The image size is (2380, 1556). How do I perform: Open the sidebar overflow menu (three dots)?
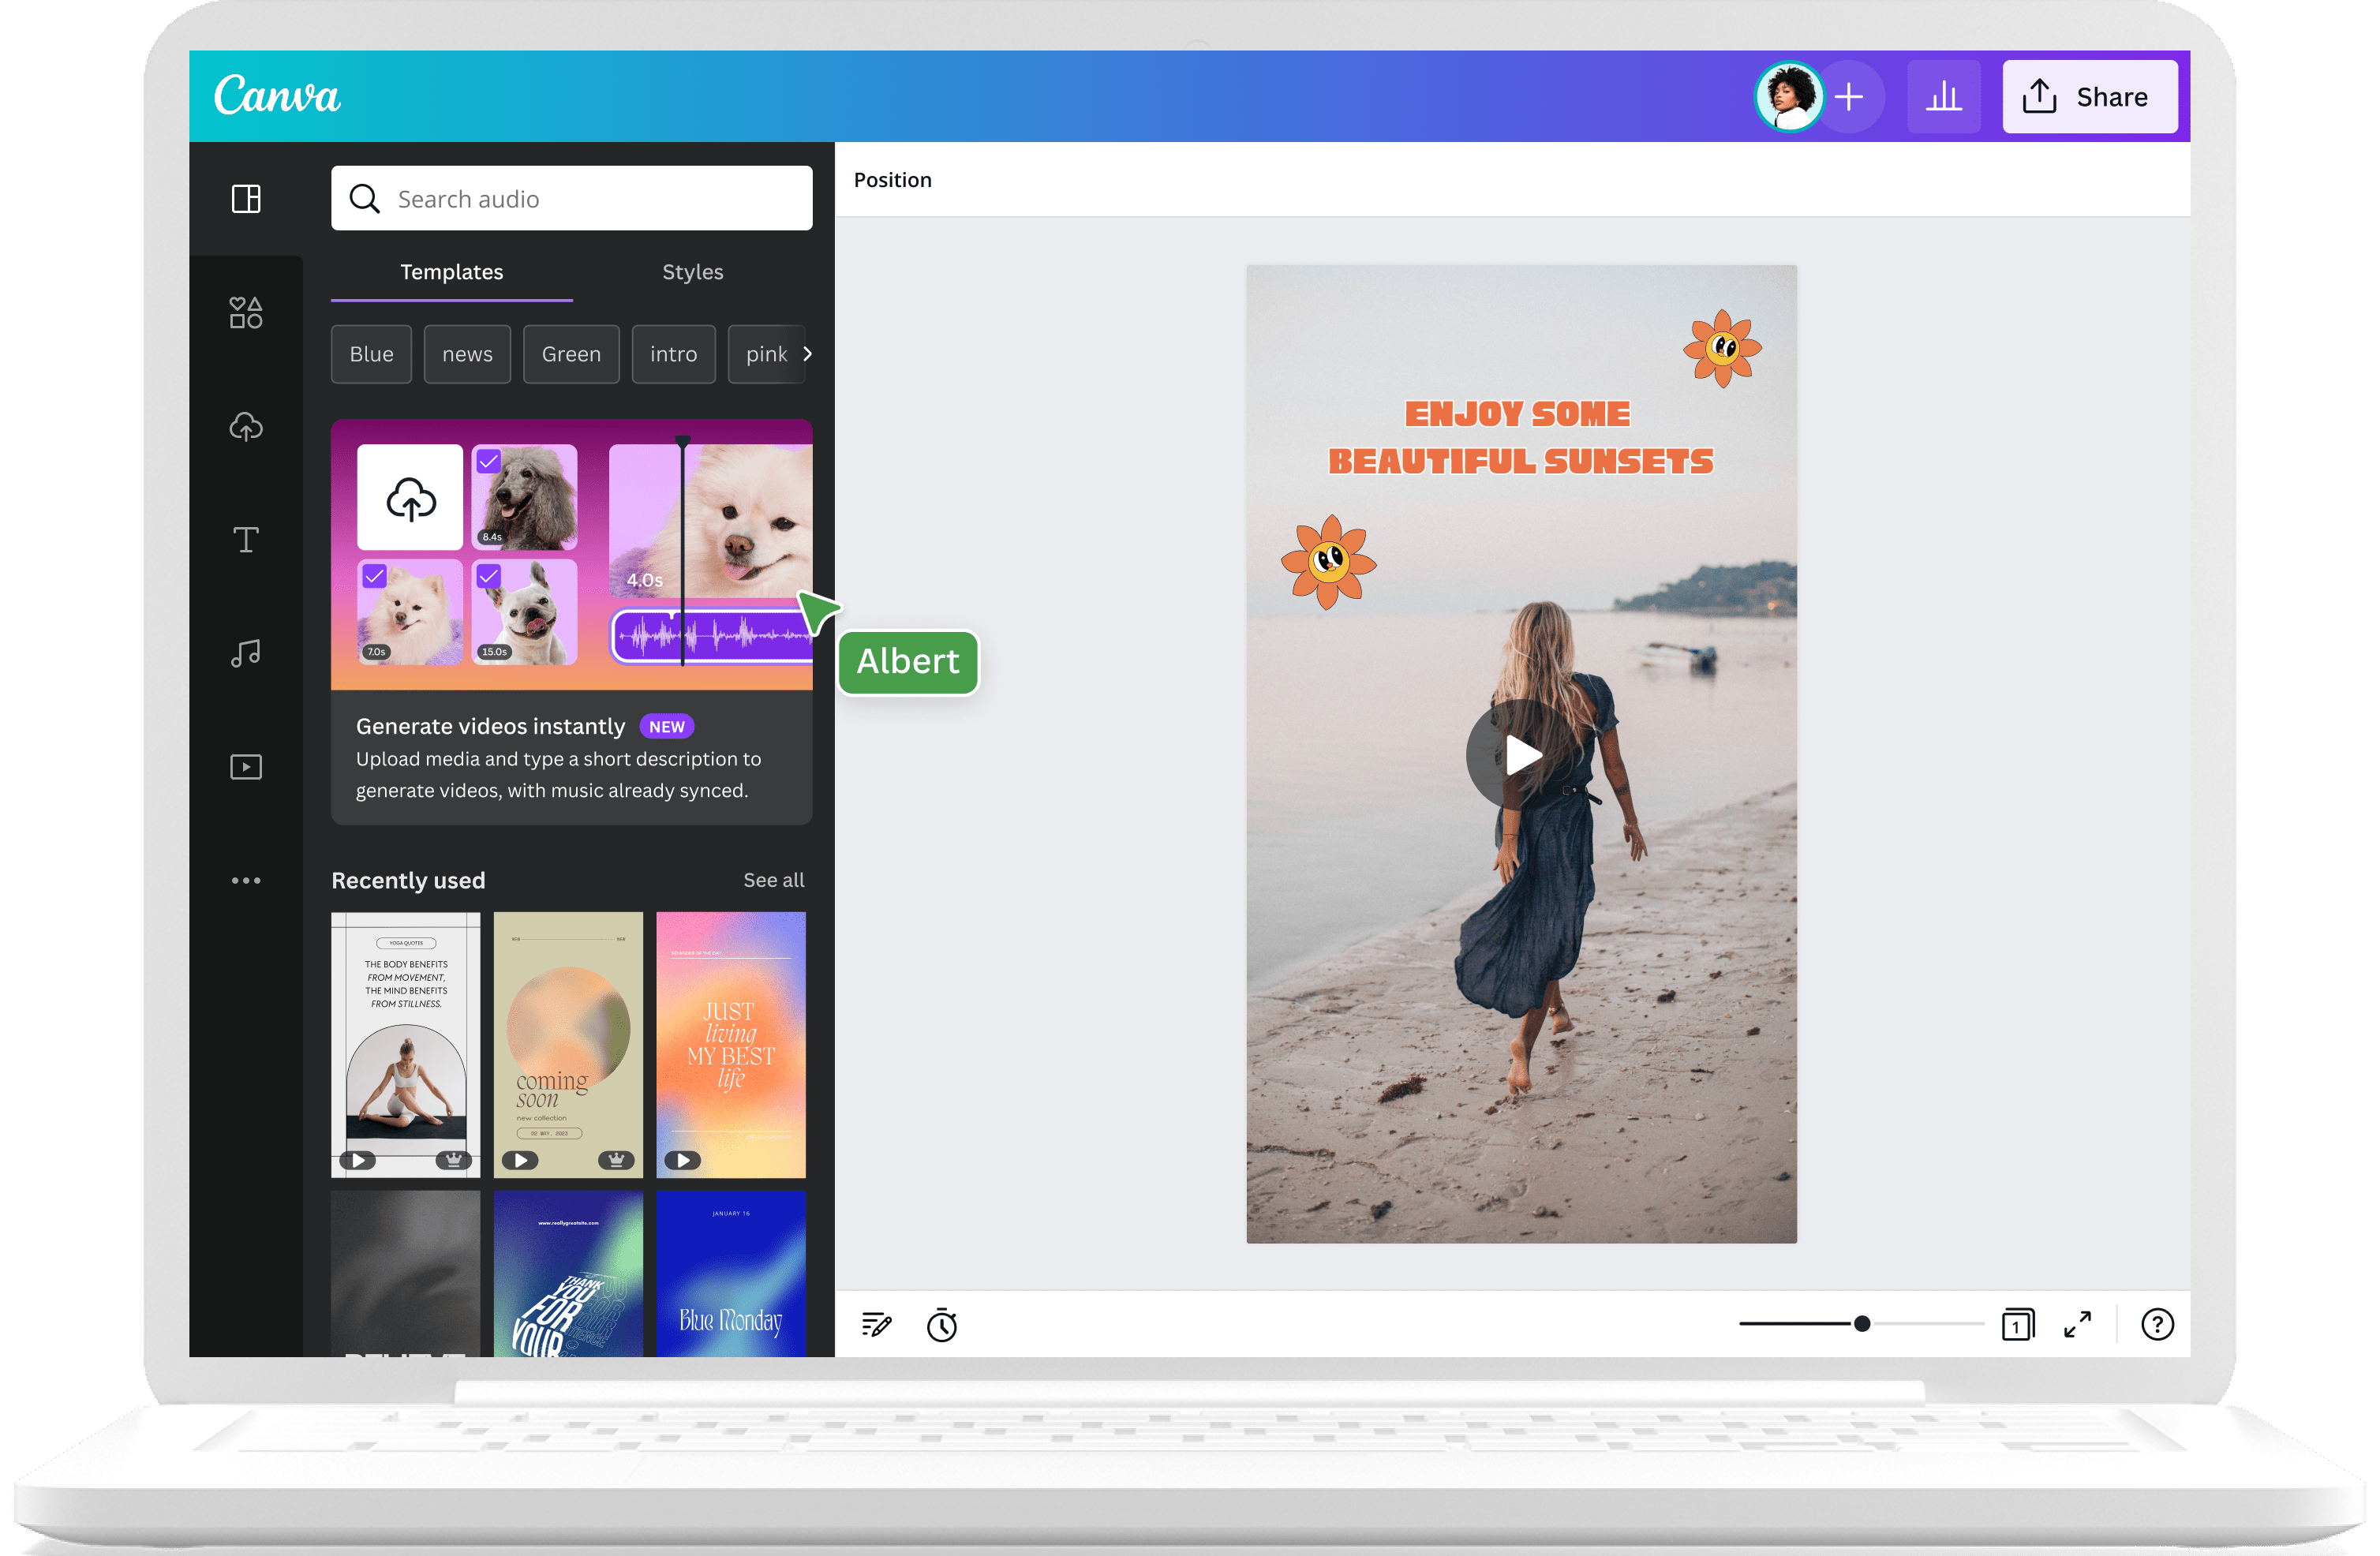246,880
